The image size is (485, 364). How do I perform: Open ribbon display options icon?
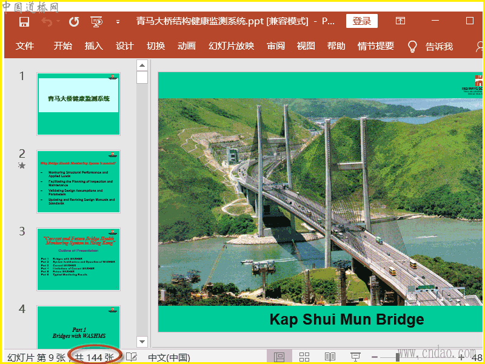coord(400,21)
